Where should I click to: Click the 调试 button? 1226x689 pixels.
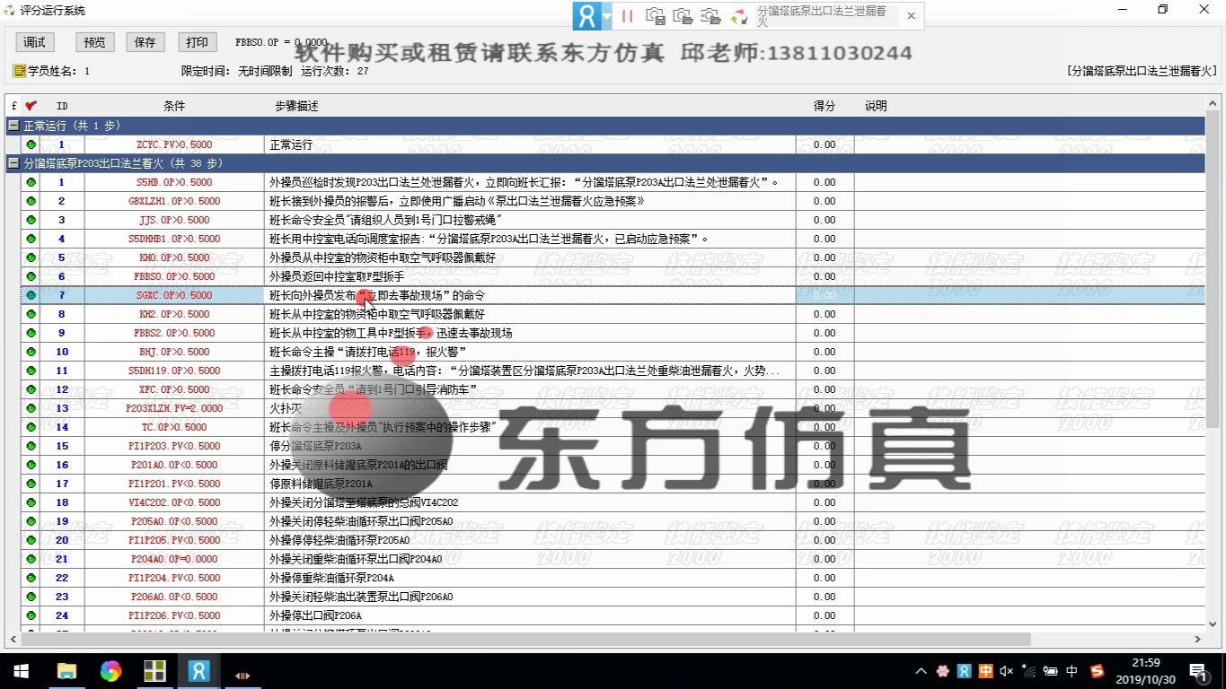(x=35, y=42)
